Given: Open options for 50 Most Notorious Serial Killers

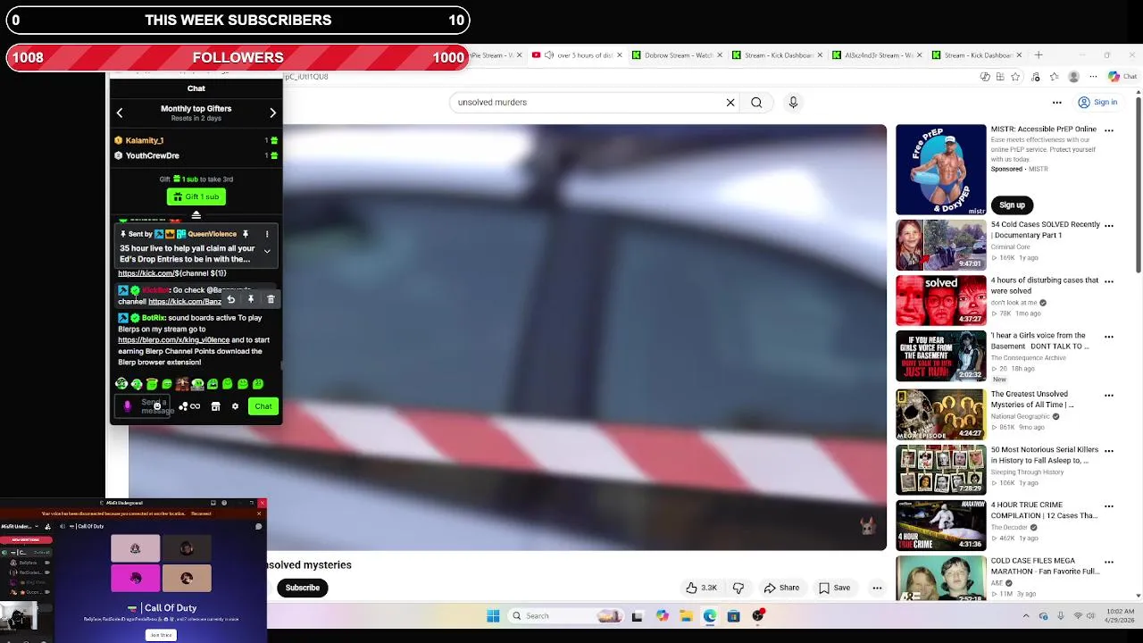Looking at the screenshot, I should [x=1109, y=451].
